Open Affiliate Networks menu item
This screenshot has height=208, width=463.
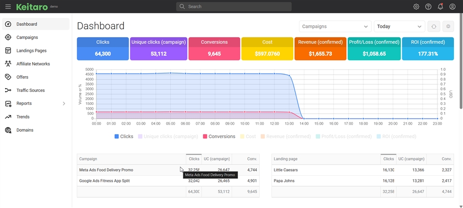click(x=33, y=64)
